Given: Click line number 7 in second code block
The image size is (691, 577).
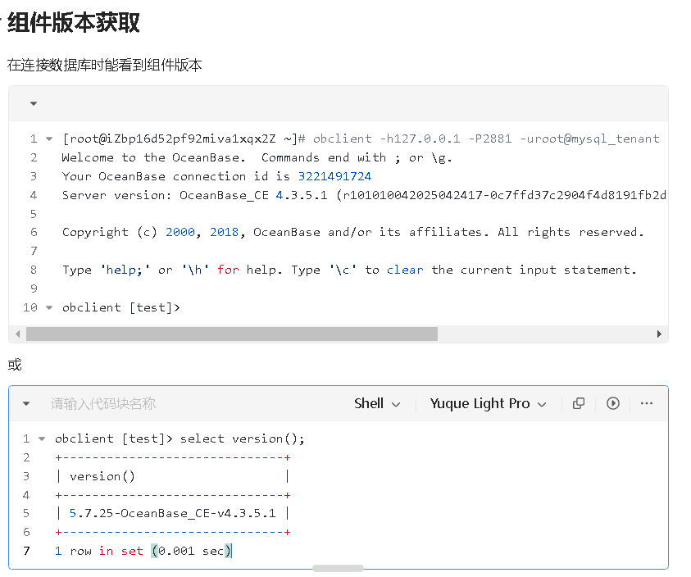Looking at the screenshot, I should 26,551.
